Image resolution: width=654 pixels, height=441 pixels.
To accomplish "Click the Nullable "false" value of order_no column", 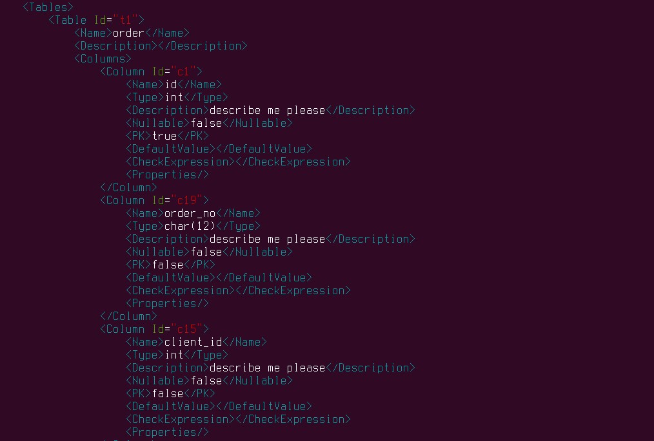I will click(x=206, y=252).
